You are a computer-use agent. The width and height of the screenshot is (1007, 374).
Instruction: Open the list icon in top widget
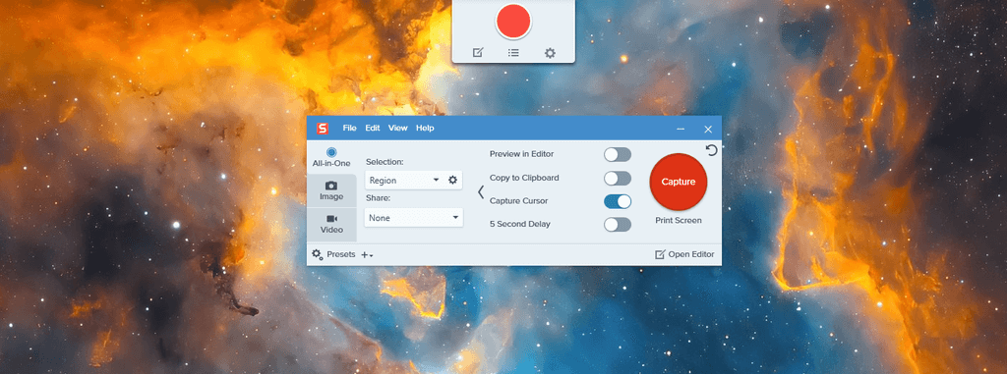point(513,53)
